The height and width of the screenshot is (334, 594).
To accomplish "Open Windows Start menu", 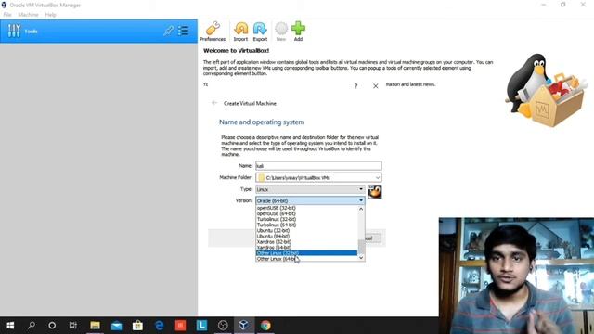I will pos(10,326).
